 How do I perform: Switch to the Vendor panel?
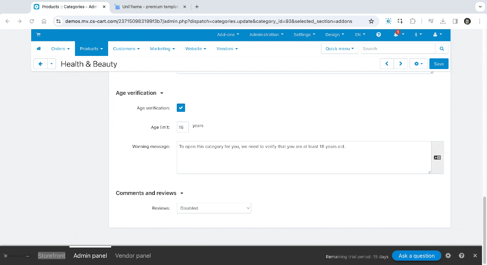(133, 256)
